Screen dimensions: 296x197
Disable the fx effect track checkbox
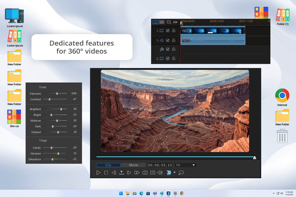pyautogui.click(x=168, y=49)
